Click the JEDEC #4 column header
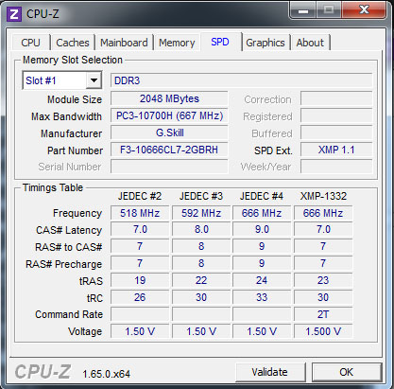Screen dimensions: 394x389 coord(262,196)
